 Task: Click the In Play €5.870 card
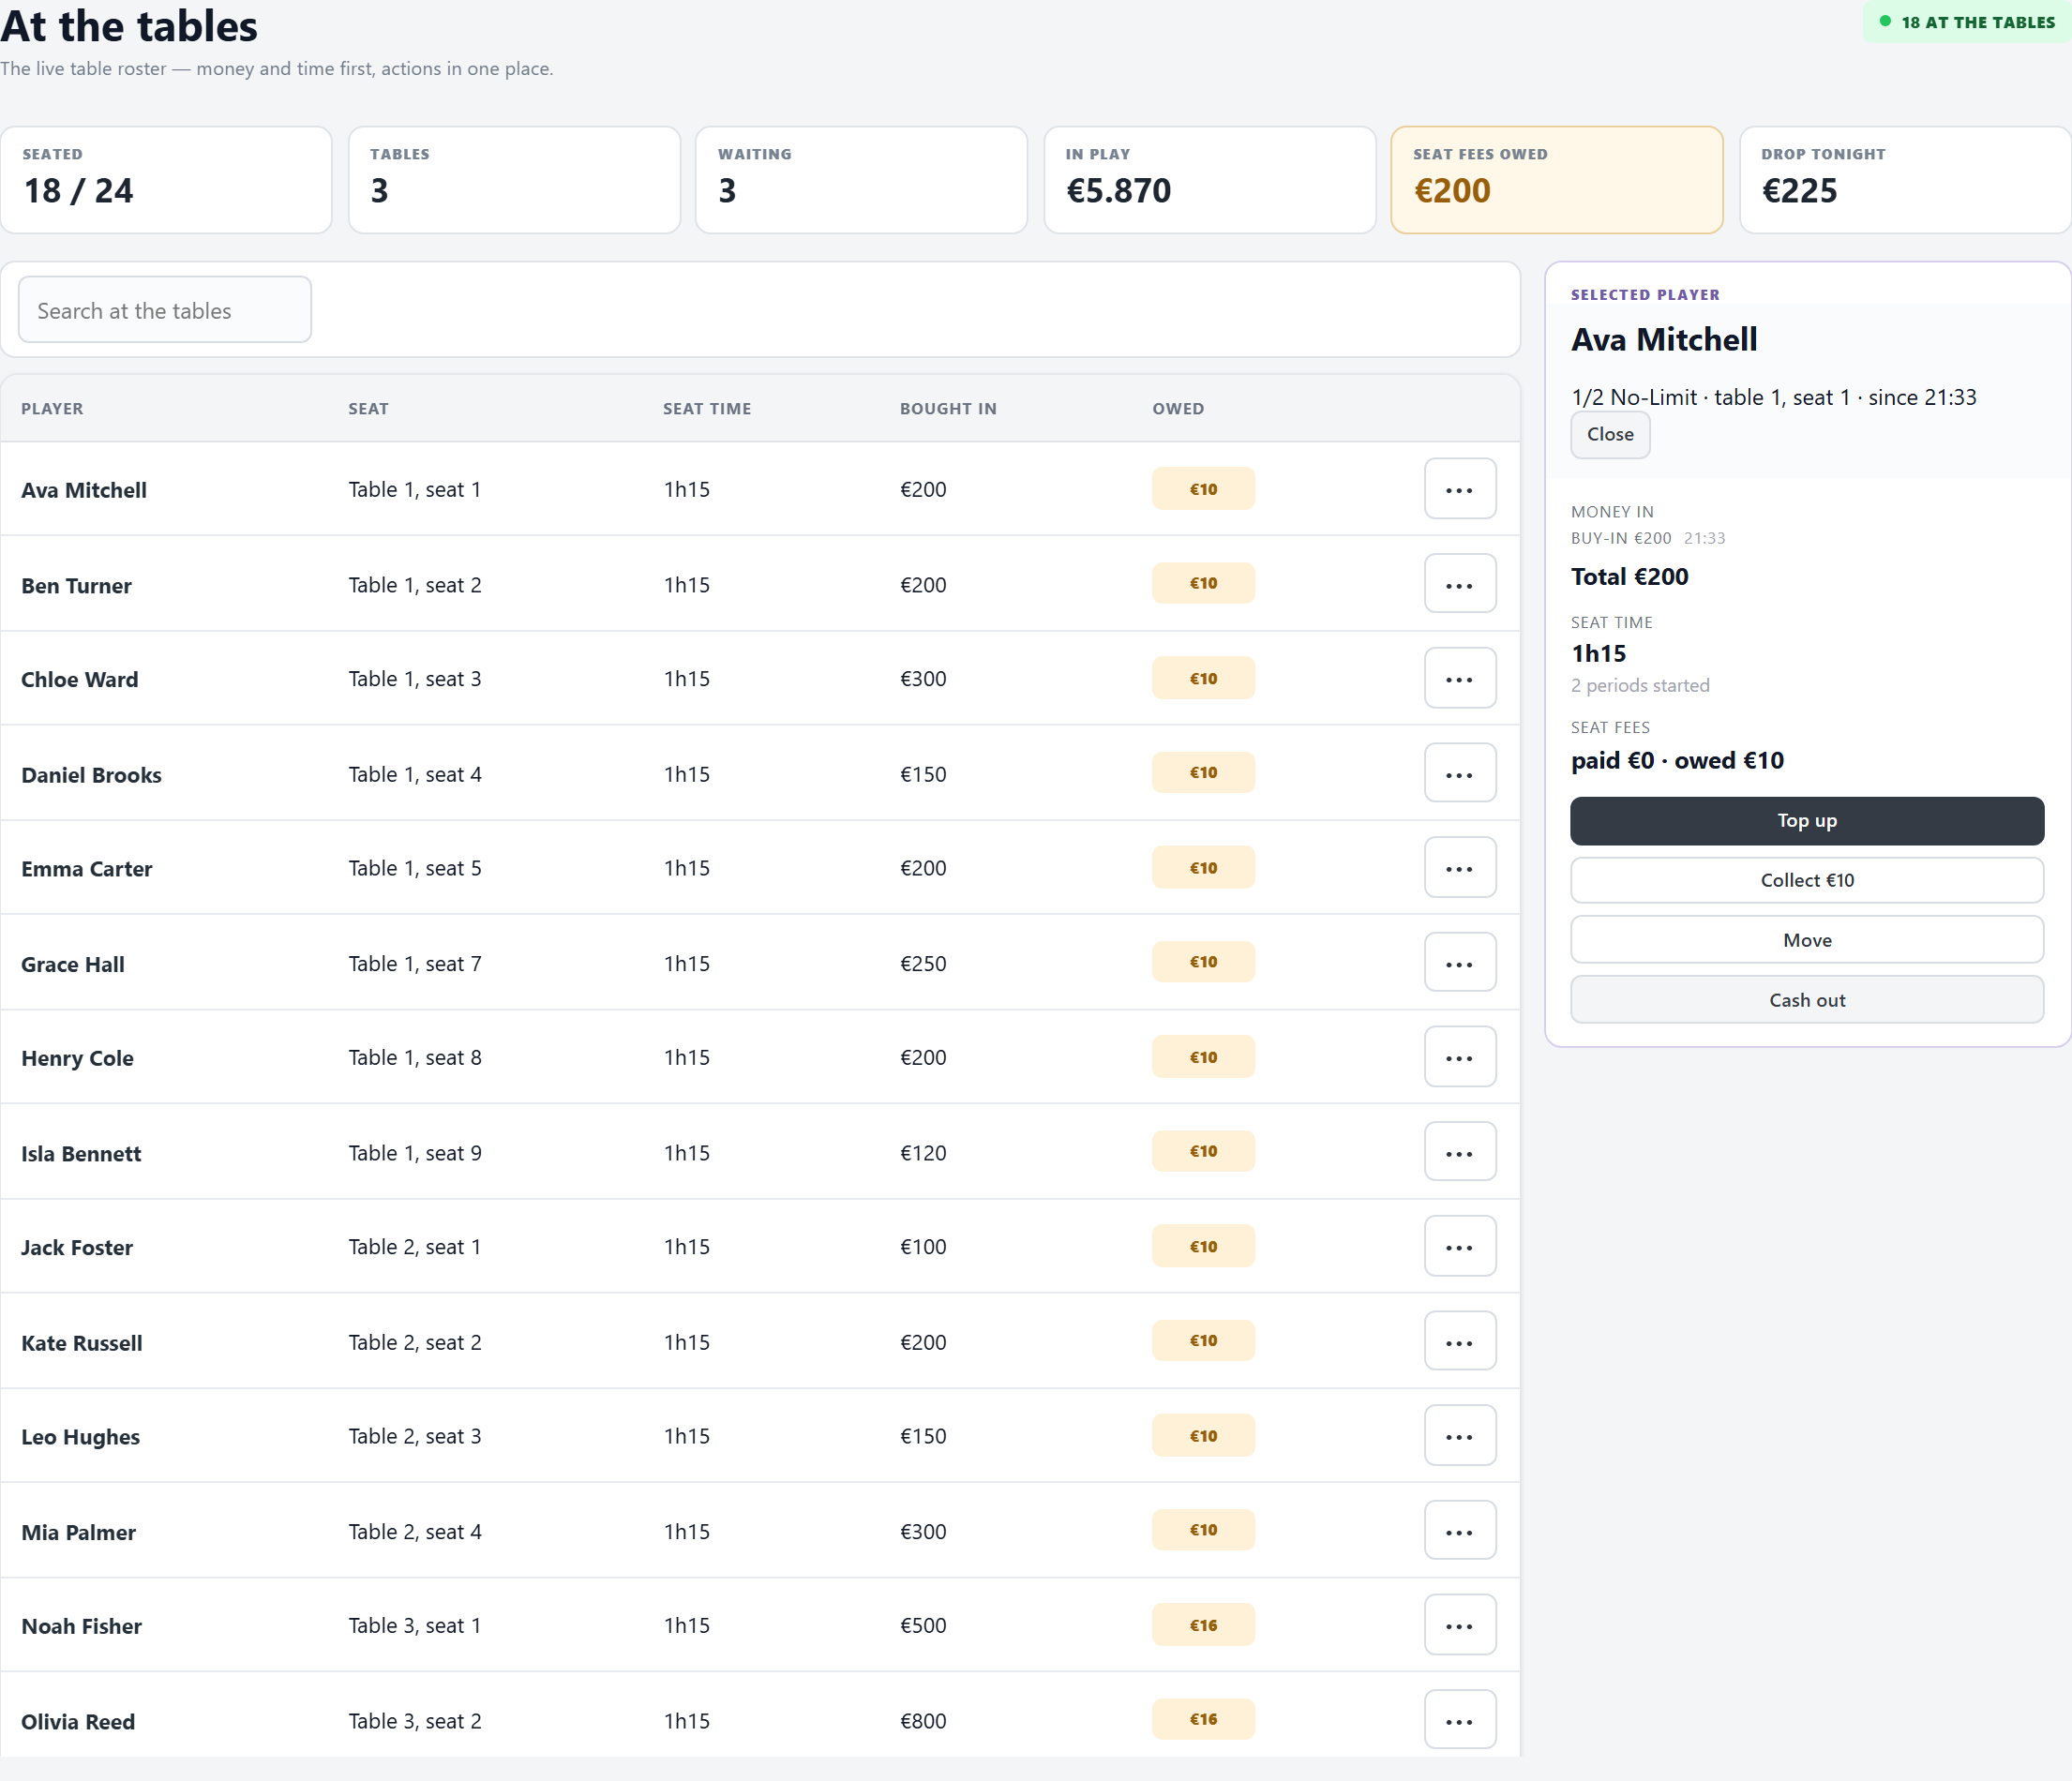(1209, 180)
